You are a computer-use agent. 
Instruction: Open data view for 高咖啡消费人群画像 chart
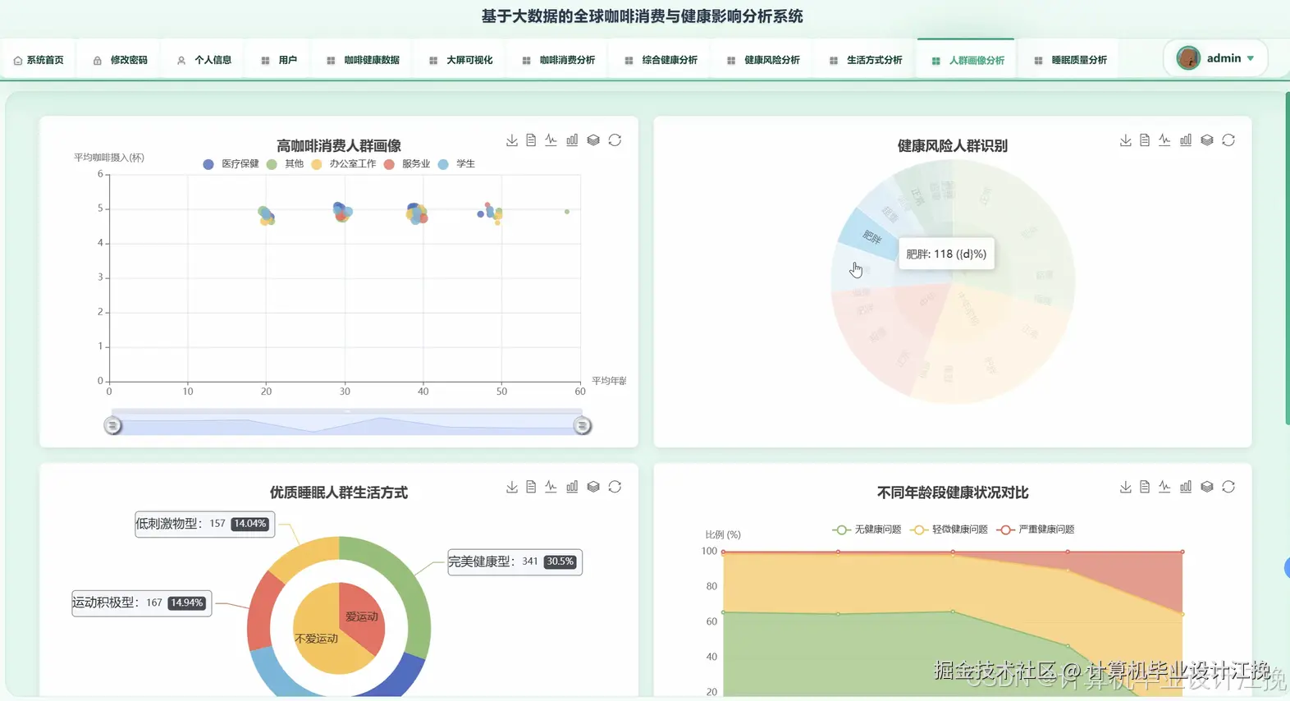tap(531, 140)
